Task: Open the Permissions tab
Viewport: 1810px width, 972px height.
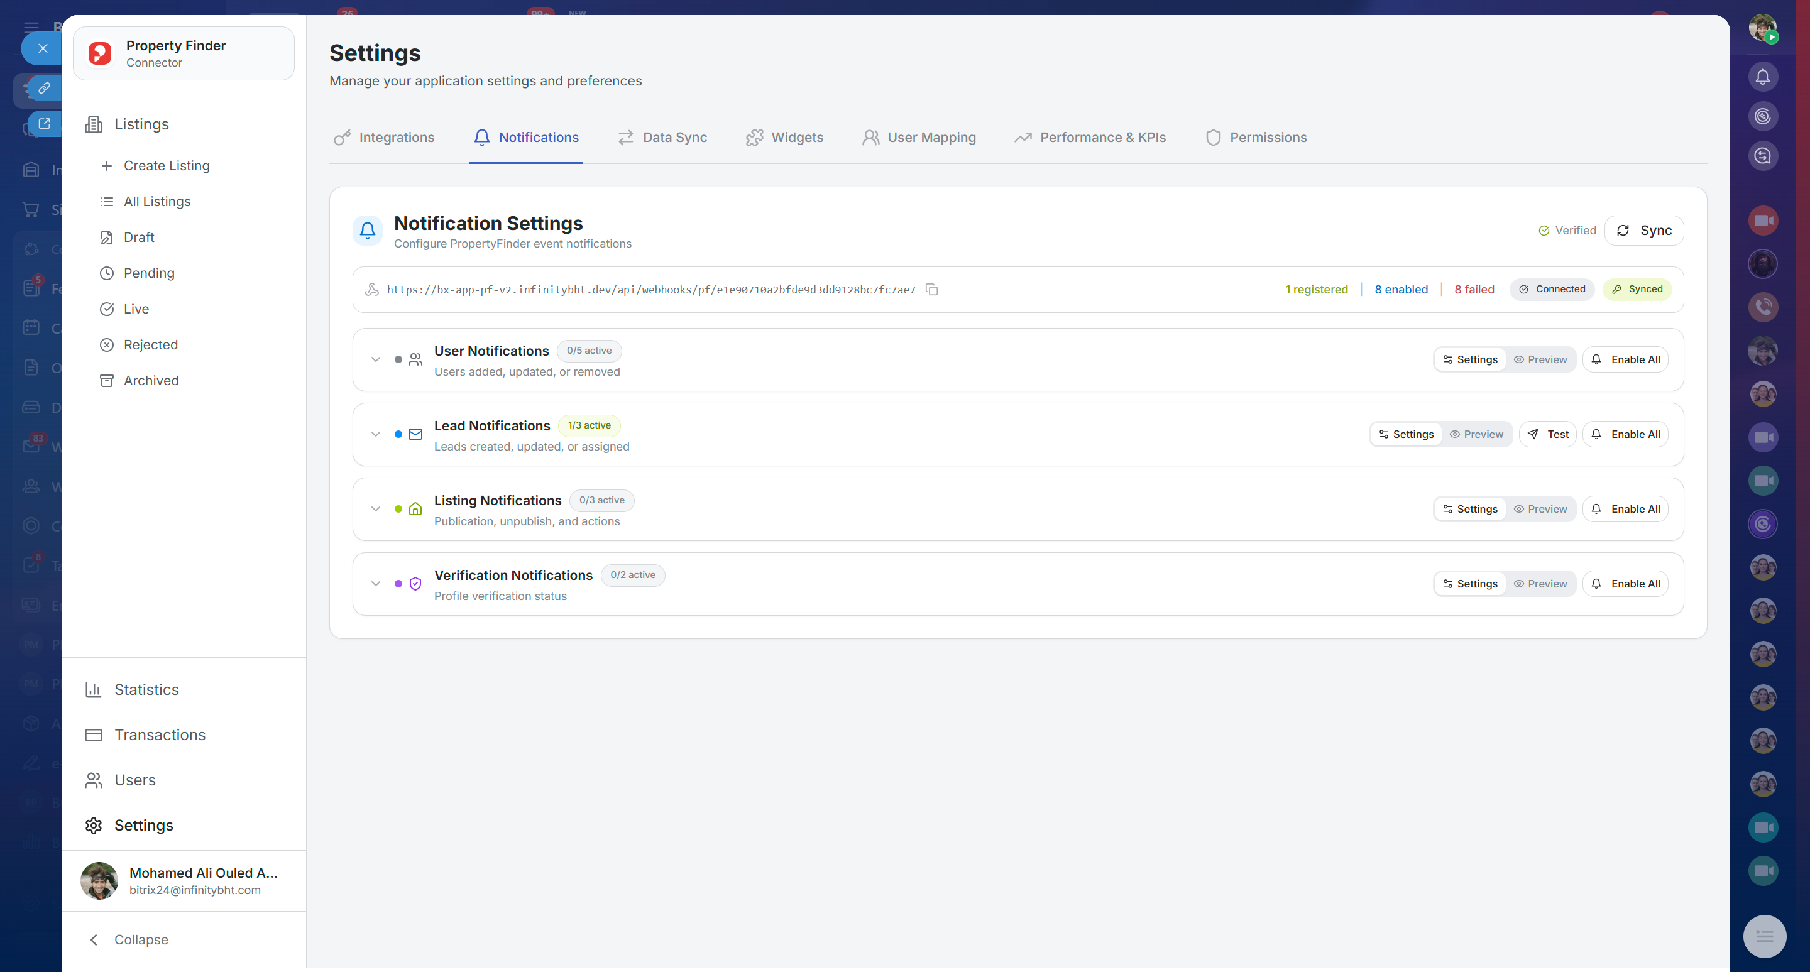Action: point(1256,138)
